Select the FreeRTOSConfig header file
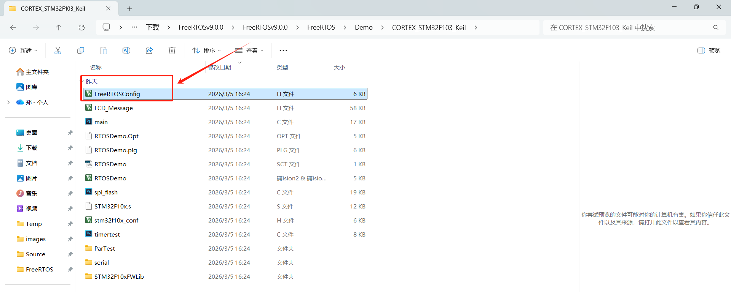The image size is (731, 292). coord(225,94)
